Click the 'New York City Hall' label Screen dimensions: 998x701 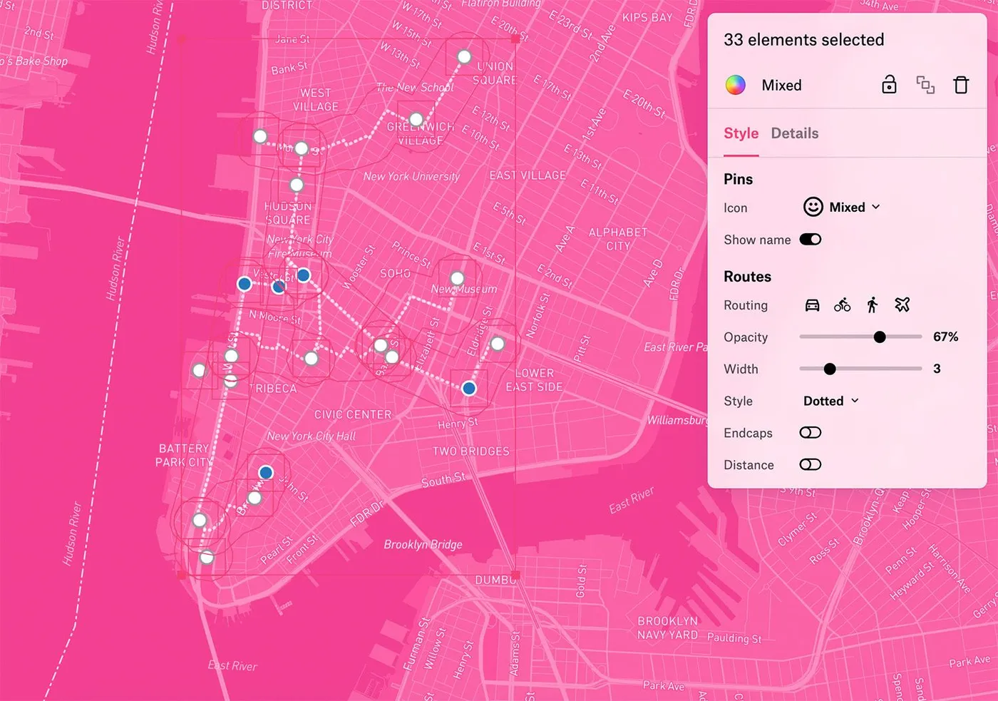[x=312, y=436]
